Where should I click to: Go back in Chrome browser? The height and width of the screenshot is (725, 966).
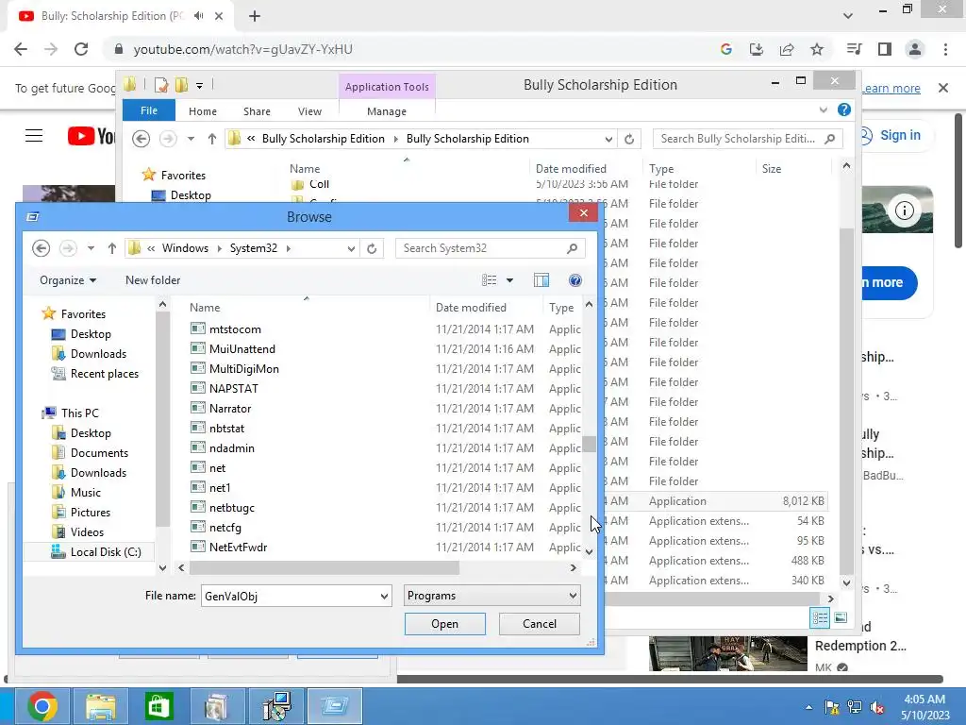(x=21, y=49)
